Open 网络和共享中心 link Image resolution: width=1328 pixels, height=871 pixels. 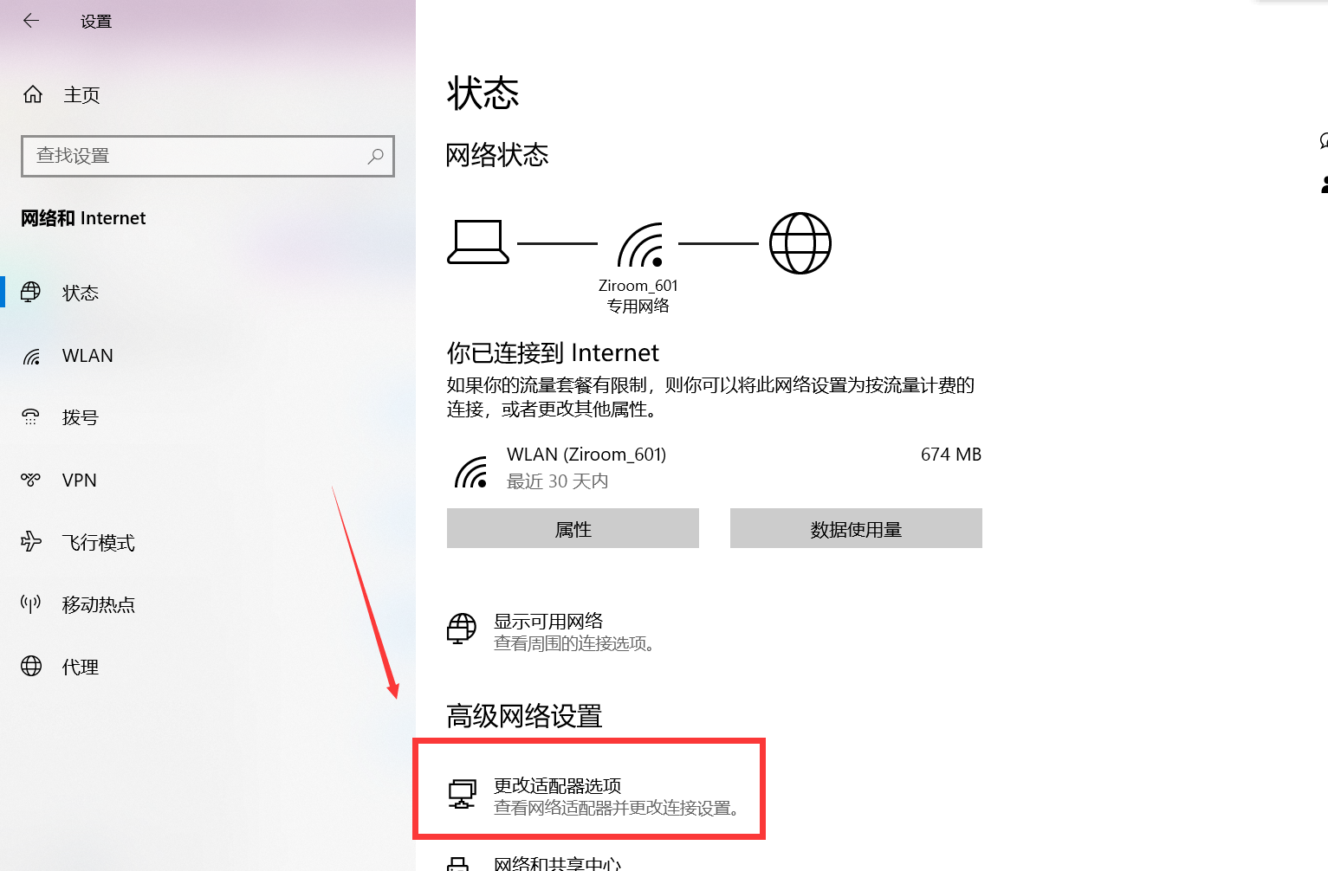(x=558, y=864)
